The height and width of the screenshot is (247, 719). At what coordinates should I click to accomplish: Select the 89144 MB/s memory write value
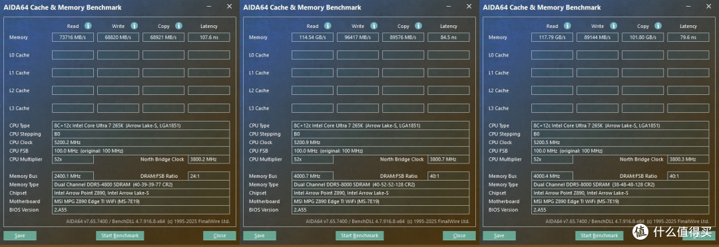597,37
